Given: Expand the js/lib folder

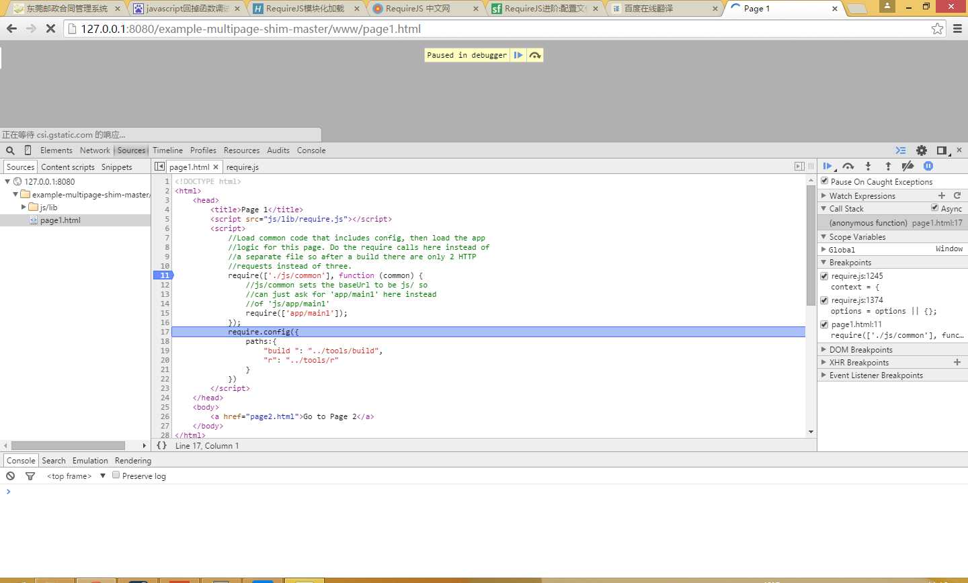Looking at the screenshot, I should click(x=24, y=207).
